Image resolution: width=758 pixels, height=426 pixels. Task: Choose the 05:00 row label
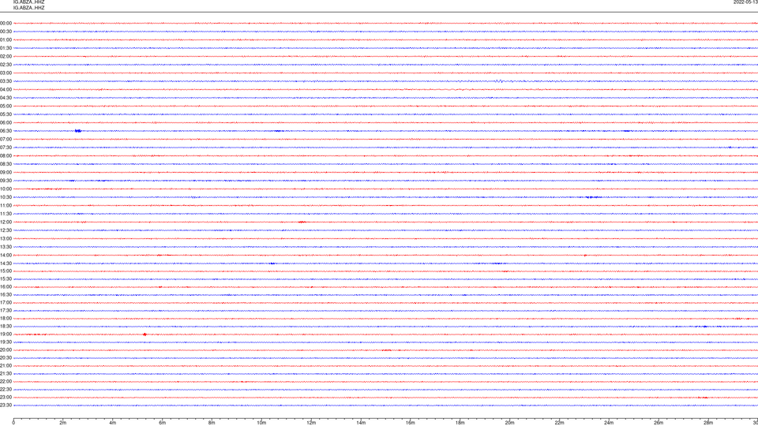(x=6, y=106)
